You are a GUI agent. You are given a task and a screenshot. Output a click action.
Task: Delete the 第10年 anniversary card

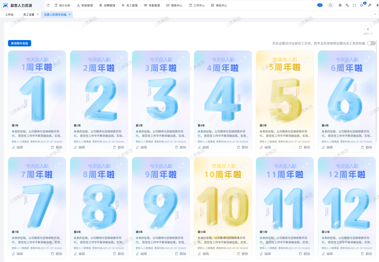pyautogui.click(x=242, y=254)
